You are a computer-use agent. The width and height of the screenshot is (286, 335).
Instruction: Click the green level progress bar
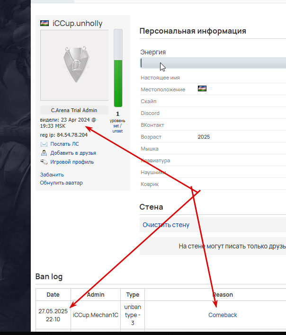(118, 68)
